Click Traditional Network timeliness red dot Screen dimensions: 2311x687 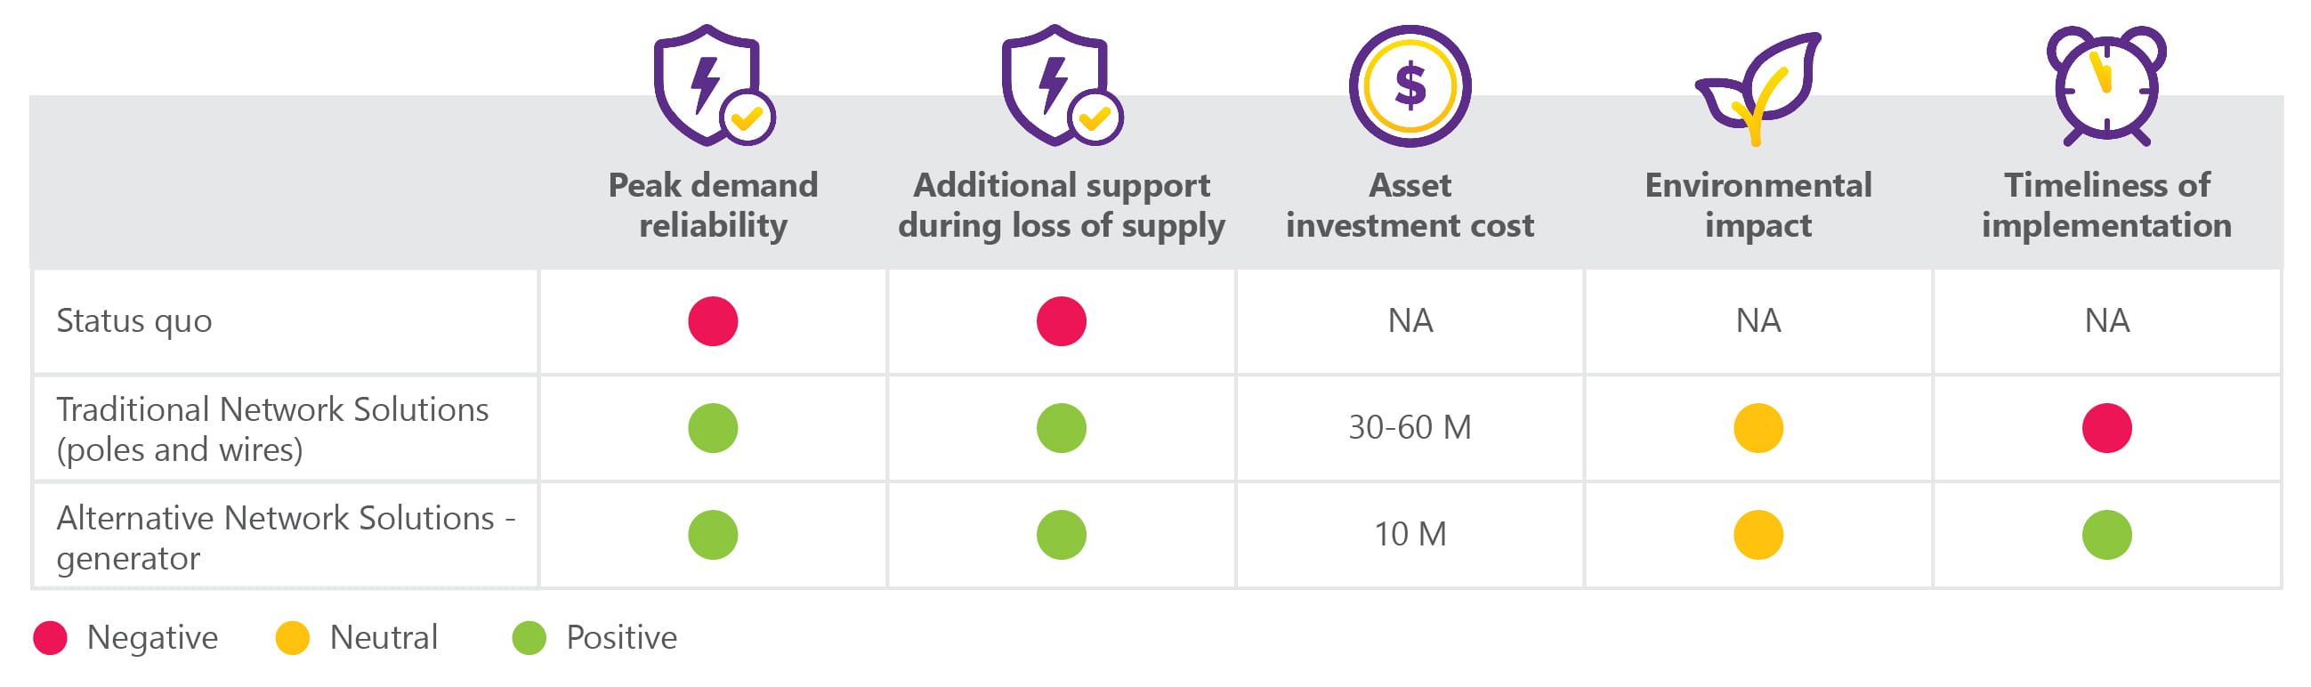[2106, 428]
